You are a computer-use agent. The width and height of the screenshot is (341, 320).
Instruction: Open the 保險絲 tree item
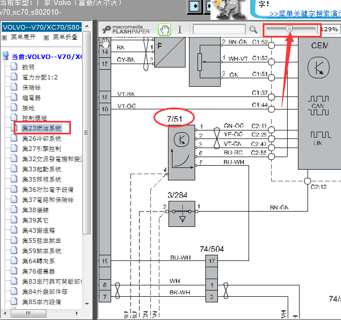[x=31, y=87]
